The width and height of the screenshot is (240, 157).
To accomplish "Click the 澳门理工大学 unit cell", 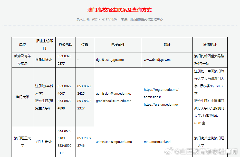I will point(23,142).
